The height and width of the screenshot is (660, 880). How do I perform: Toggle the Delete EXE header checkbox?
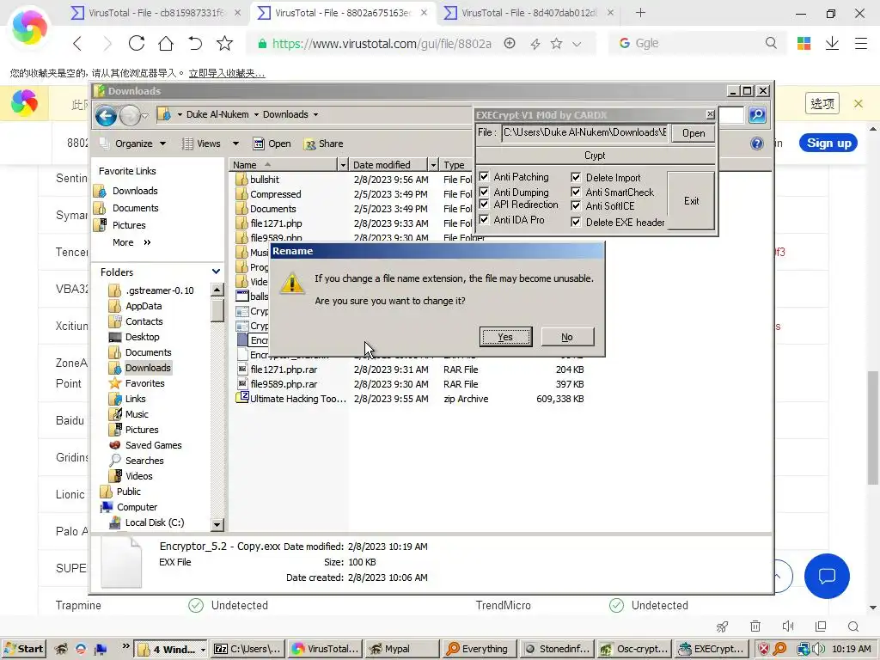click(576, 223)
